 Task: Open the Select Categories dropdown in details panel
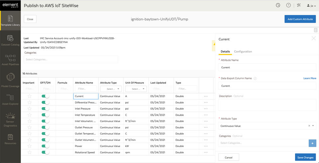(x=264, y=143)
